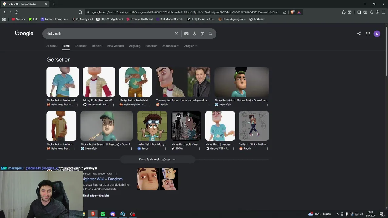This screenshot has width=388, height=218.
Task: Bookmark this page with the bookmark icon
Action: point(80,12)
